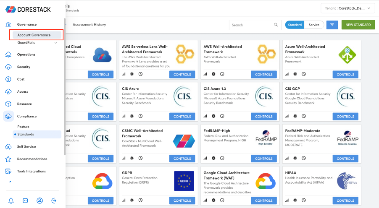Viewport: 379px width, 208px height.
Task: Click bar chart icon on Azure Well-Architected card
Action: coord(287,74)
